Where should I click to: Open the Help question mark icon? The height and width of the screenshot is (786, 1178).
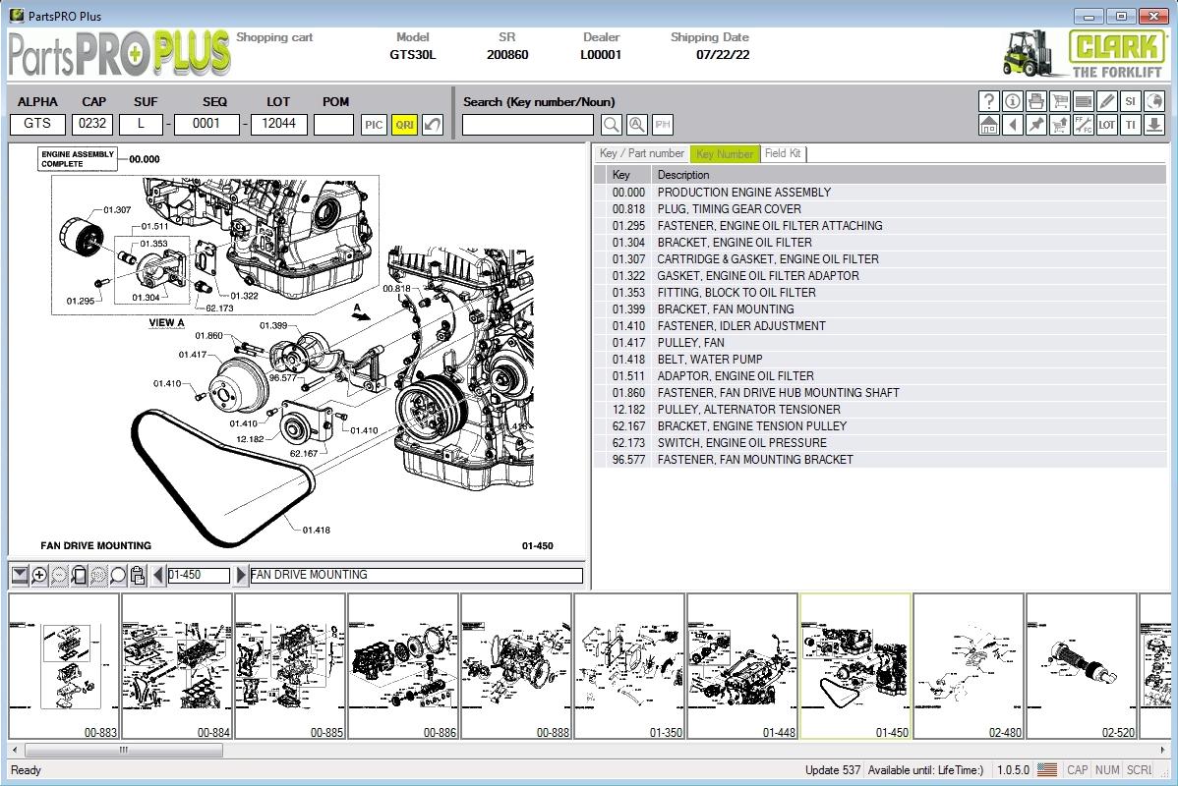[x=988, y=101]
